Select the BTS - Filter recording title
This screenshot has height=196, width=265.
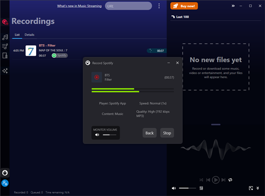[47, 46]
